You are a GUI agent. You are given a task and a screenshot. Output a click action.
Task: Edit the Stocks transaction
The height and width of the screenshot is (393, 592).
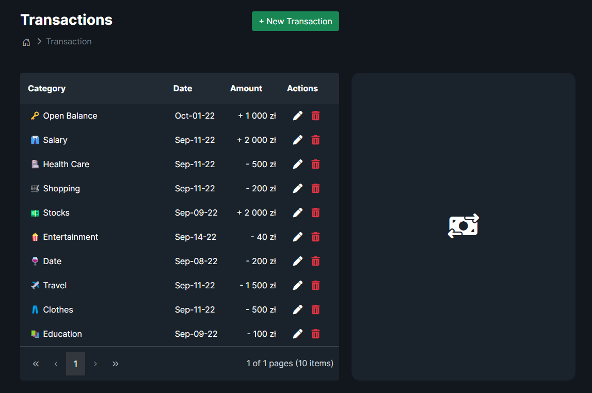coord(297,212)
